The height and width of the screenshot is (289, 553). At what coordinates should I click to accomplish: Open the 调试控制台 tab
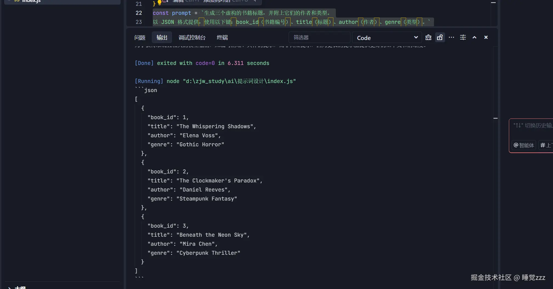click(192, 38)
